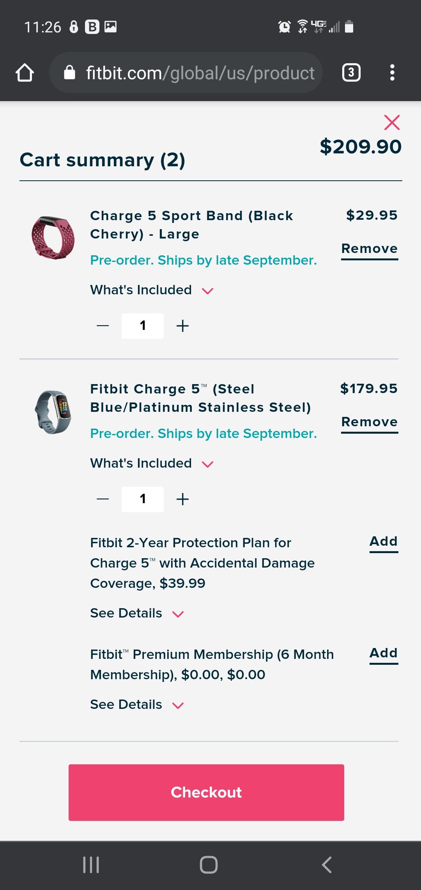Viewport: 421px width, 890px height.
Task: Remove the Fitbit Charge 5 from cart
Action: click(369, 422)
